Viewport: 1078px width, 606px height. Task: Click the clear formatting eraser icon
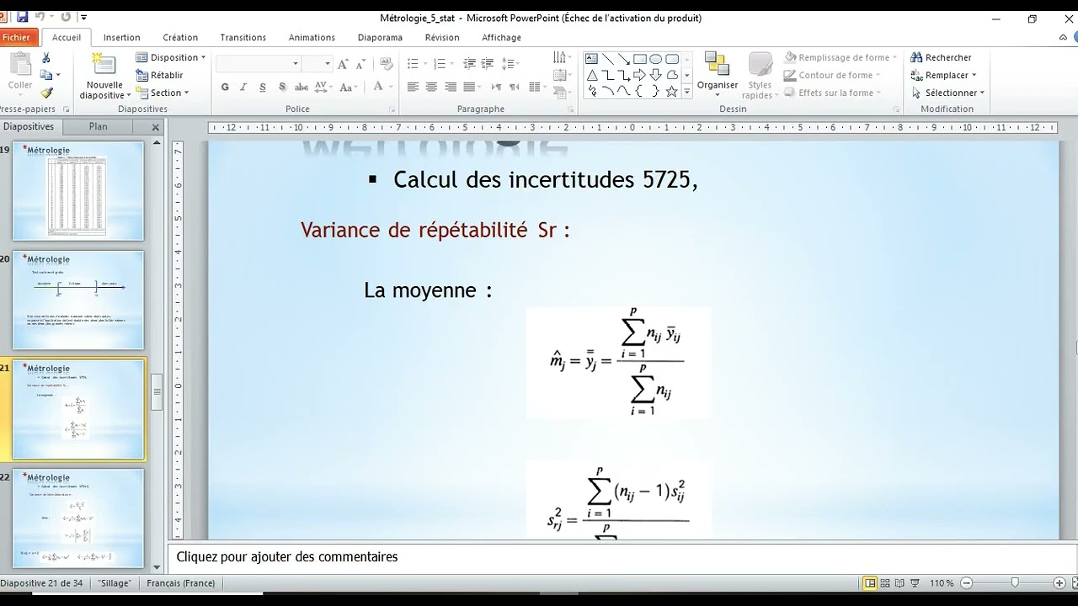[386, 64]
